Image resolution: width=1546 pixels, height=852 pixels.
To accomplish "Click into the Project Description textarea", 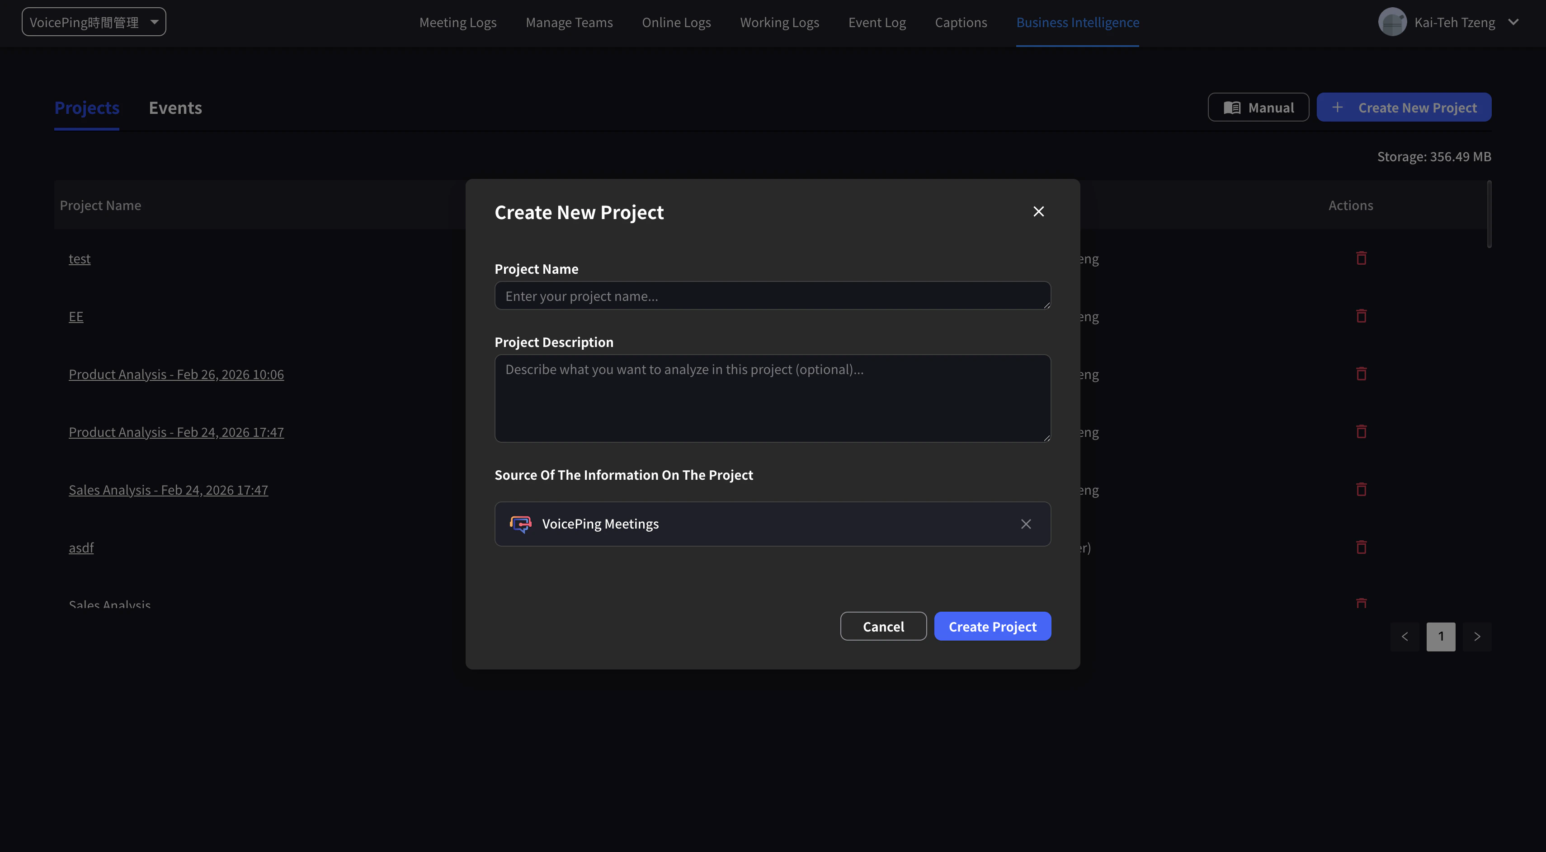I will pyautogui.click(x=772, y=399).
